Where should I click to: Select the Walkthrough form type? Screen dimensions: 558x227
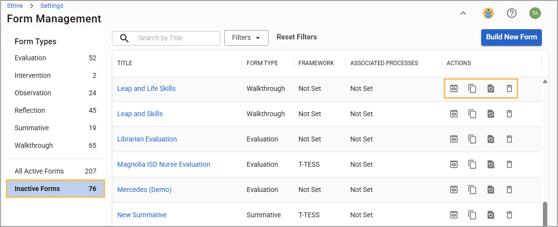click(55, 145)
